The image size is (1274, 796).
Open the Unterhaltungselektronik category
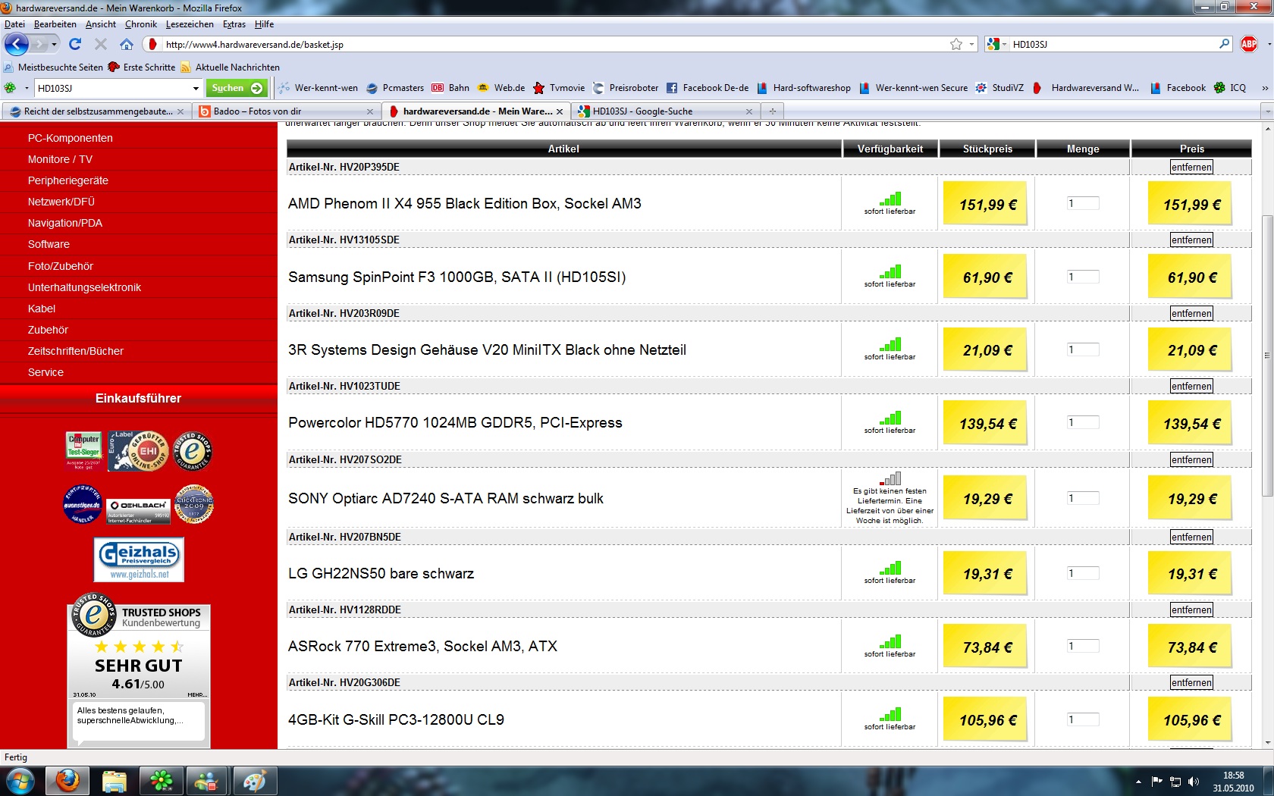(85, 287)
